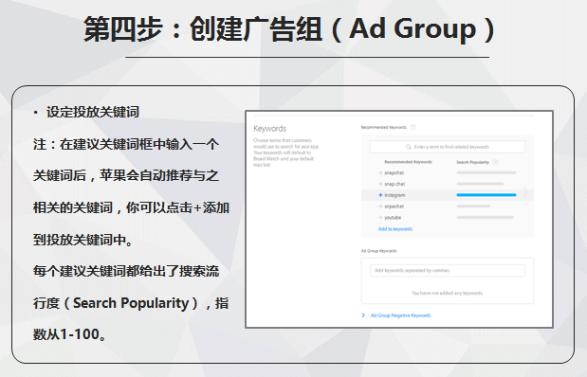The width and height of the screenshot is (587, 377).
Task: Click the help icon beside Recommended Keywords heading
Action: click(413, 127)
